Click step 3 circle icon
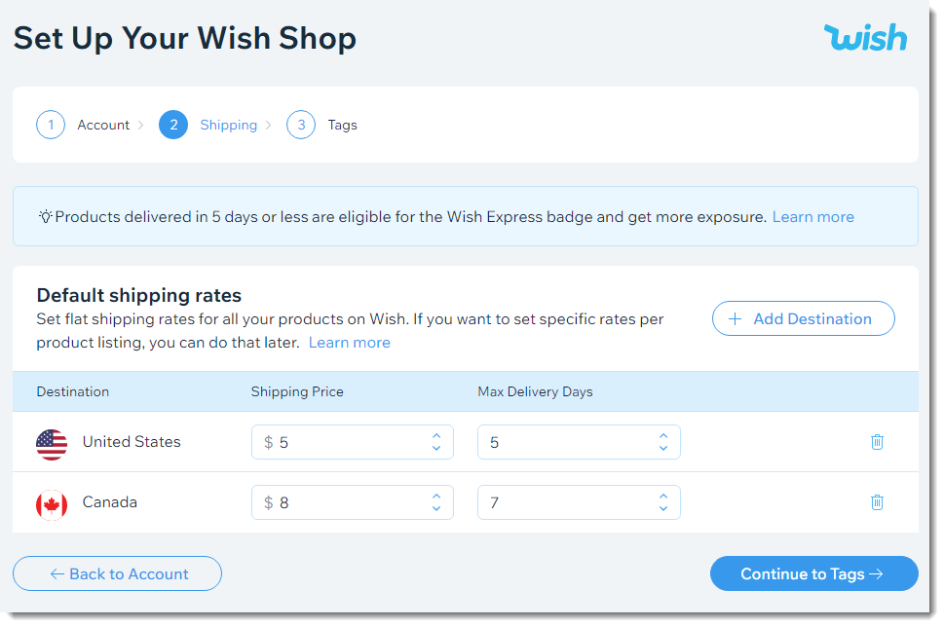 point(301,125)
